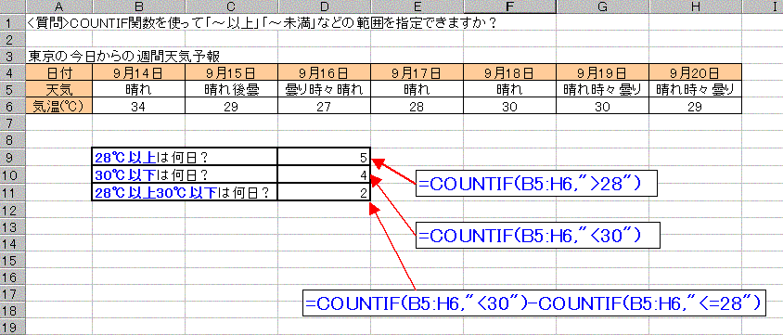Click the 東京の今日からの週間天気予報 title cell

point(123,57)
